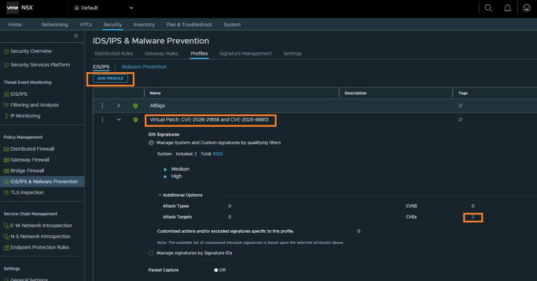Click the CVSS value 0

click(473, 206)
